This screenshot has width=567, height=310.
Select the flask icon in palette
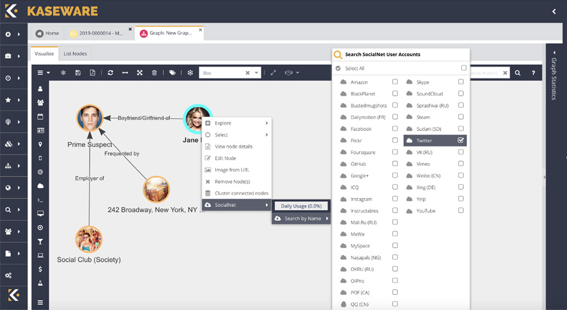click(x=40, y=284)
